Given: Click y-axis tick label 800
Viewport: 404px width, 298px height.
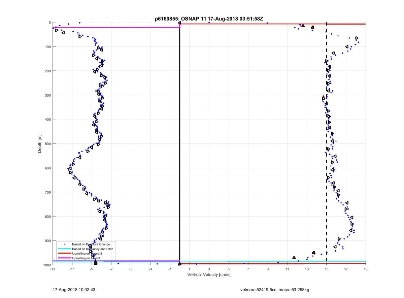Looking at the screenshot, I should (x=47, y=217).
